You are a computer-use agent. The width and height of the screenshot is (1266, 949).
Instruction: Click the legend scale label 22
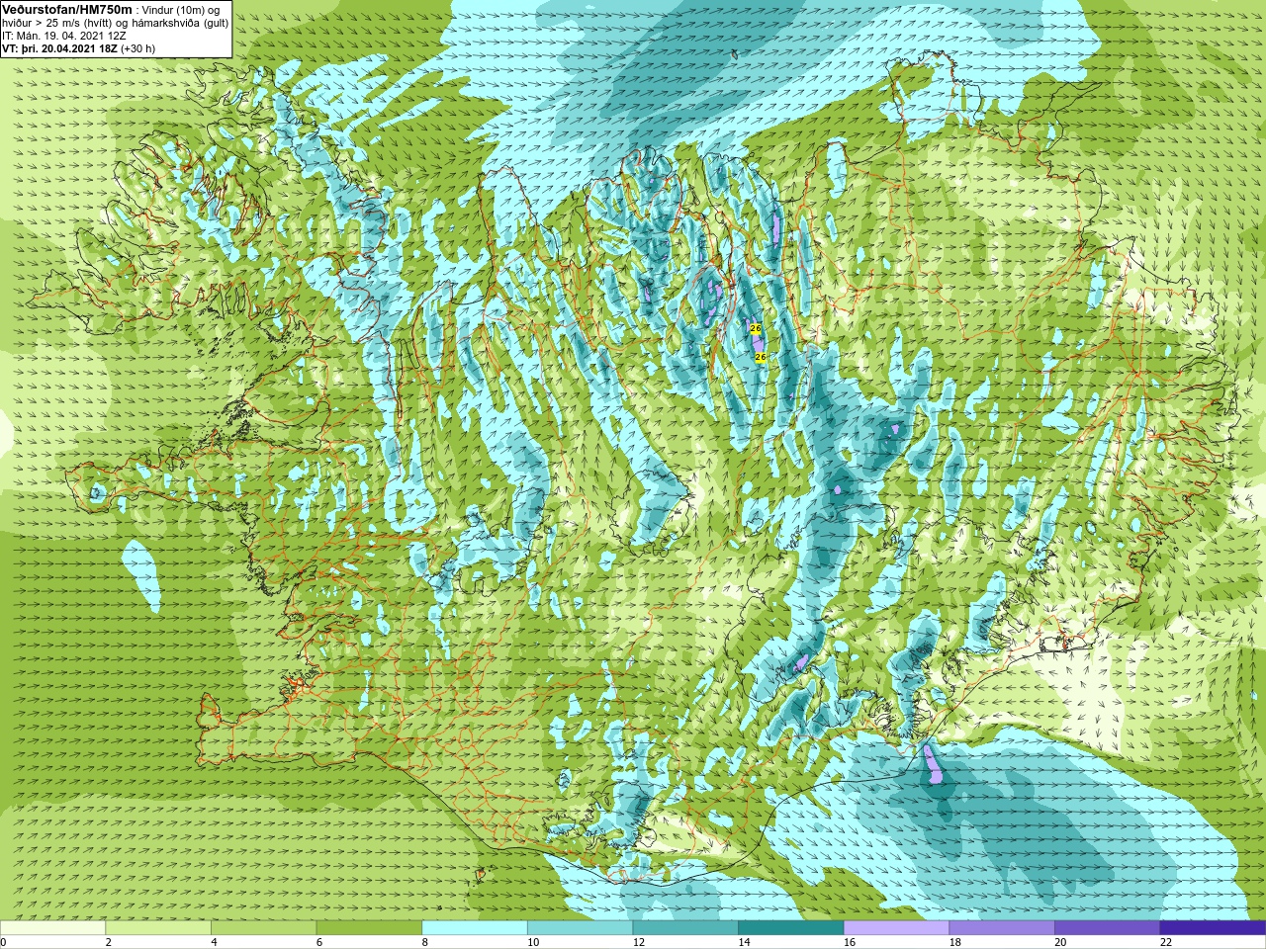[x=1166, y=942]
